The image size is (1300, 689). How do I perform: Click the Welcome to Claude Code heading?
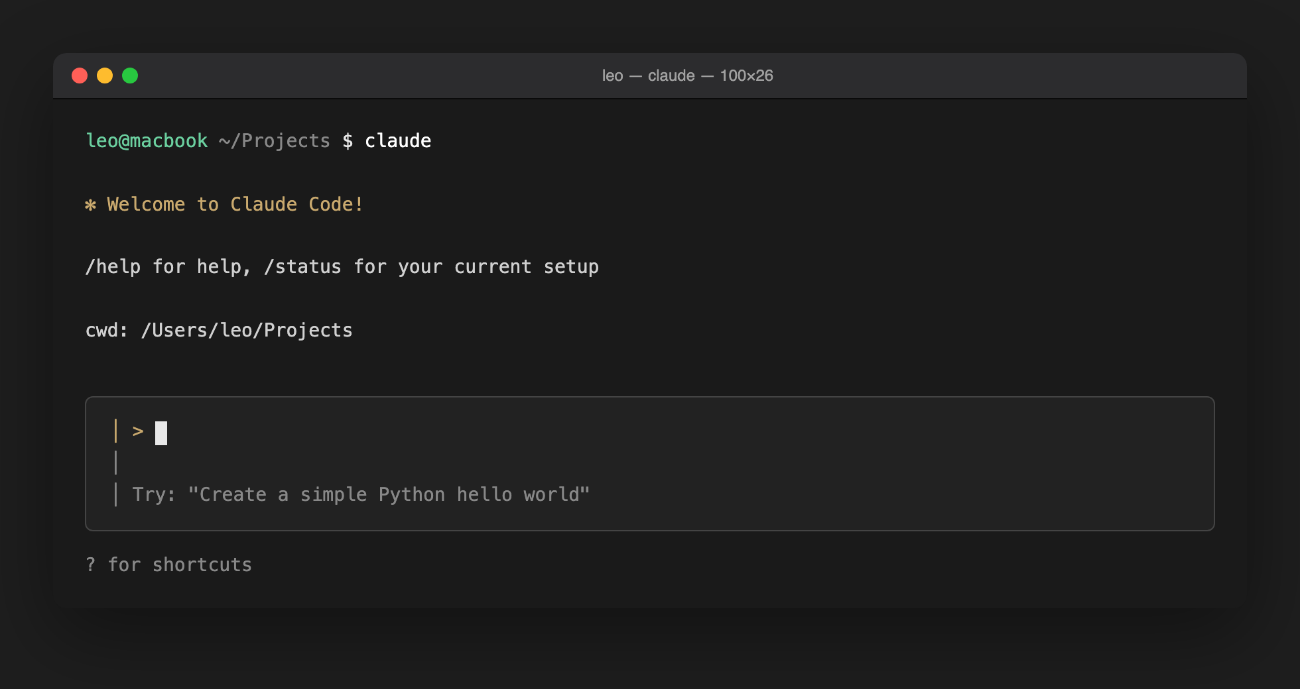click(x=234, y=204)
